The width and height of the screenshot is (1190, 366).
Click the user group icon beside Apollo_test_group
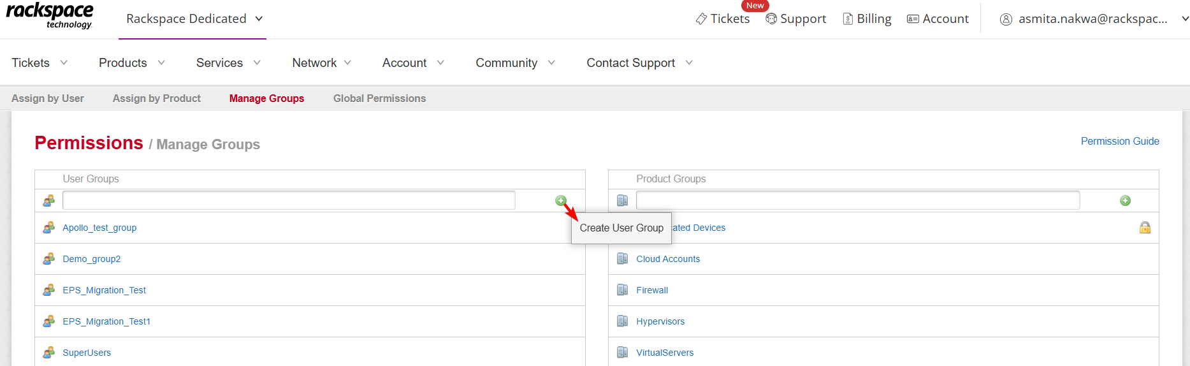[x=48, y=228]
